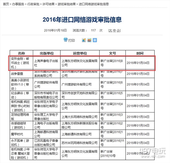The height and width of the screenshot is (163, 170).
Task: Select 深圳市创梦天地科技有限公司 operator cell
Action: click(x=80, y=95)
